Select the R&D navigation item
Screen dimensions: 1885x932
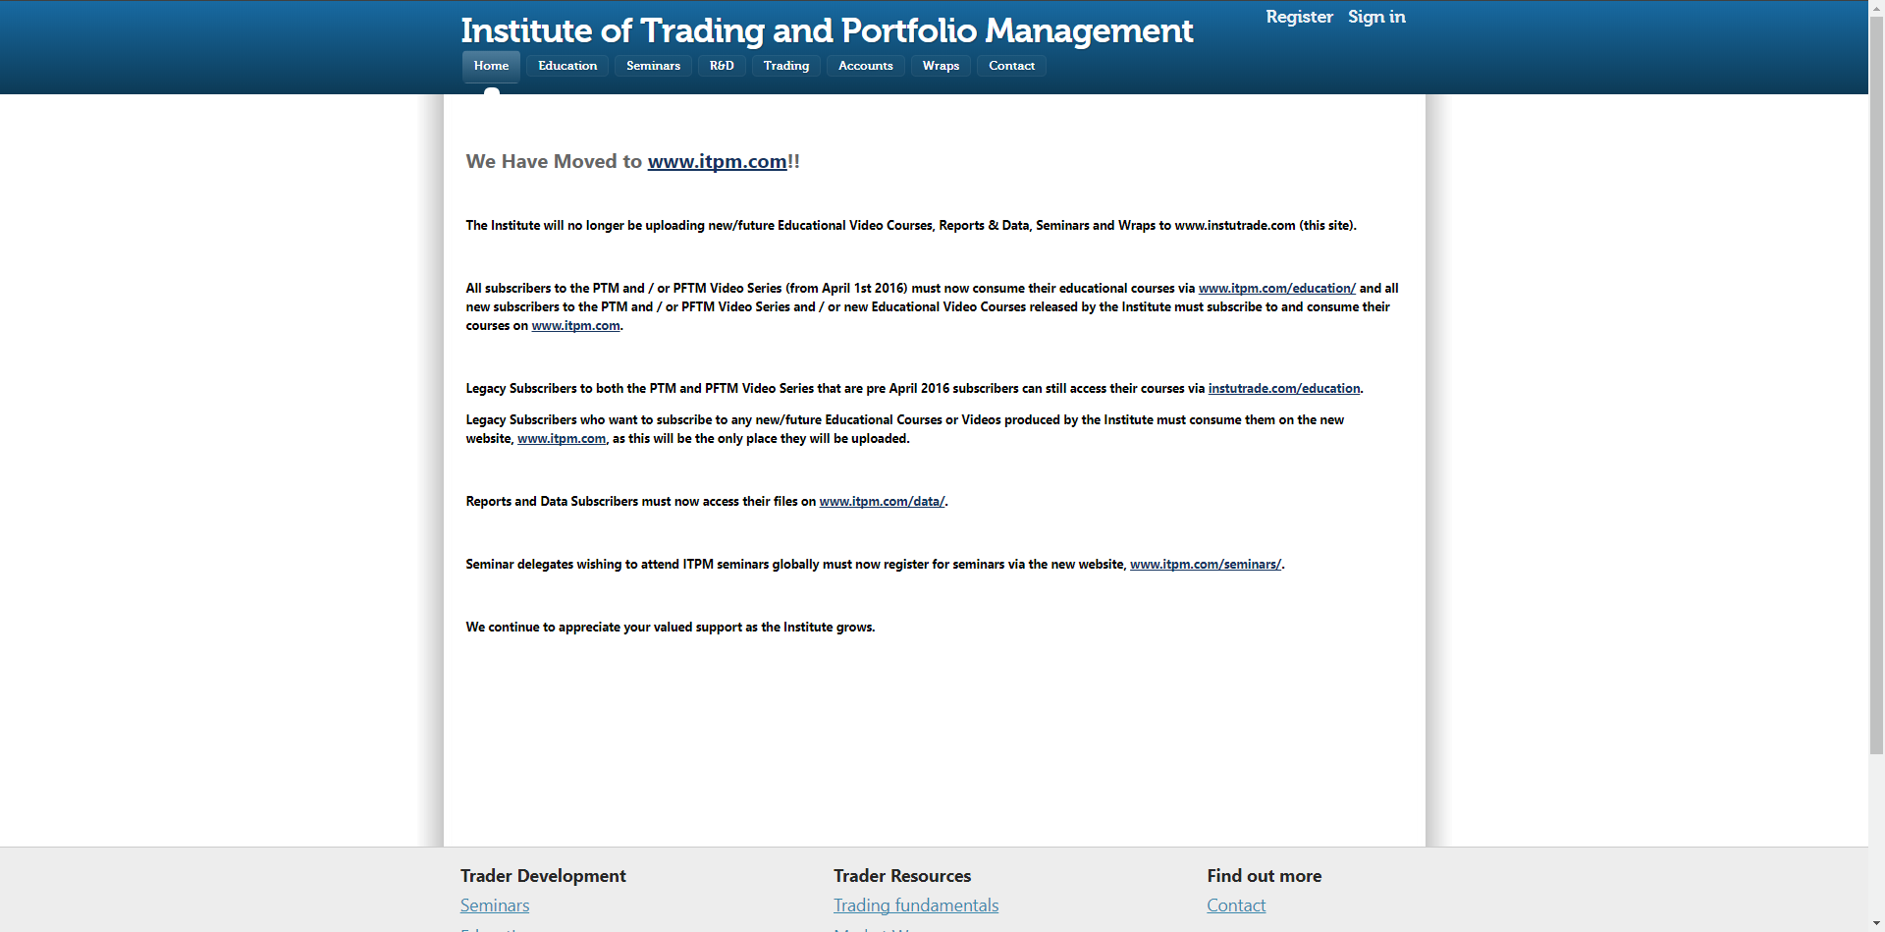721,66
